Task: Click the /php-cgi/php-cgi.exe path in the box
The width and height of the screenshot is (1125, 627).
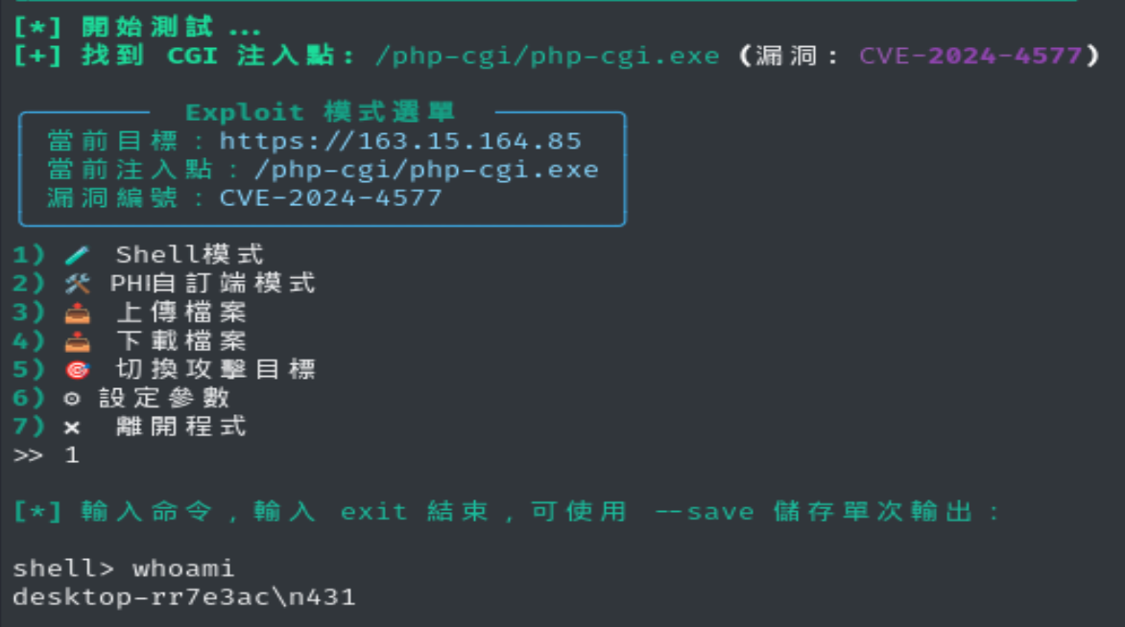Action: click(426, 170)
